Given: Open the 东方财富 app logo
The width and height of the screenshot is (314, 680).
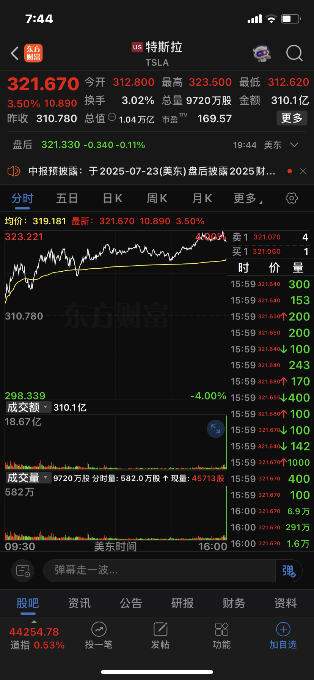Looking at the screenshot, I should pos(33,53).
